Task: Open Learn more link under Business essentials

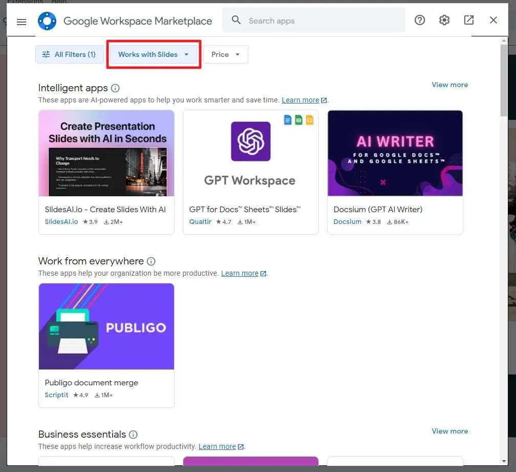Action: coord(217,446)
